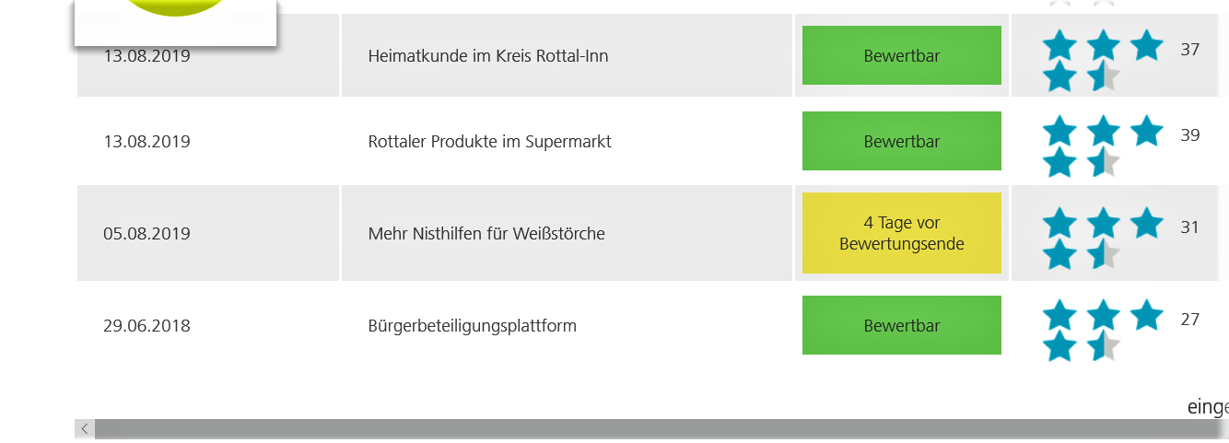Click Bewertbar for Rottaler Produkte im Supermarkt
The height and width of the screenshot is (443, 1229).
[x=901, y=142]
